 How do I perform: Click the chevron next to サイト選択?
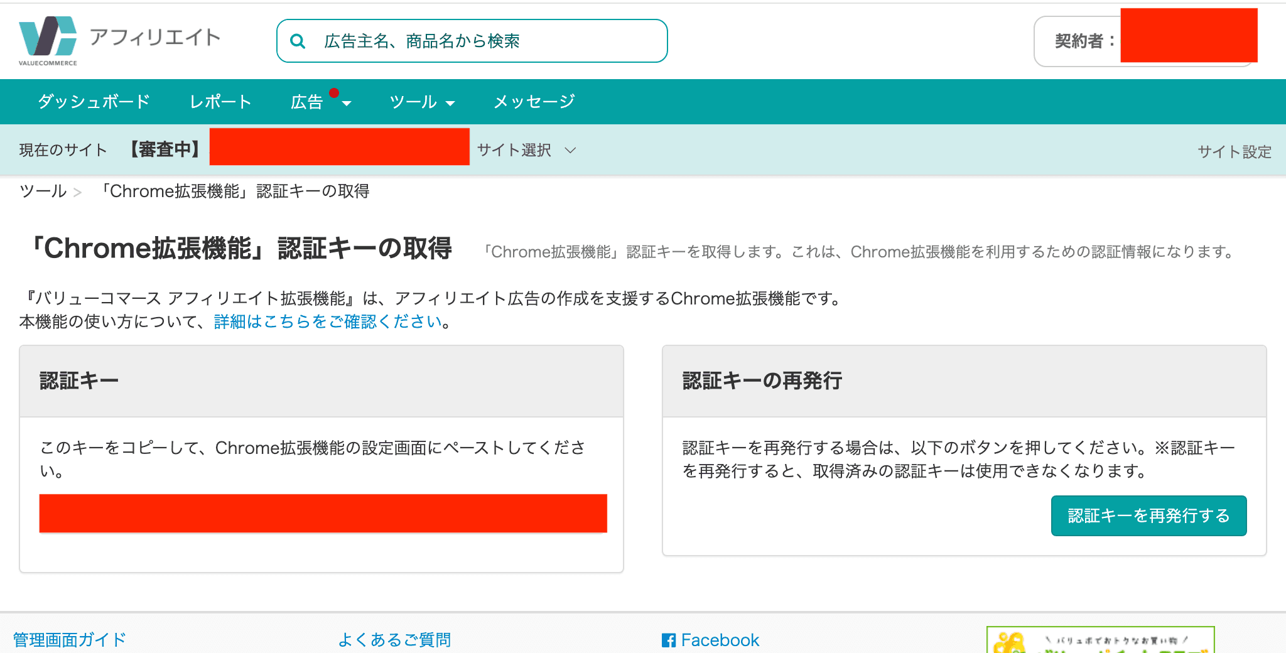tap(570, 150)
